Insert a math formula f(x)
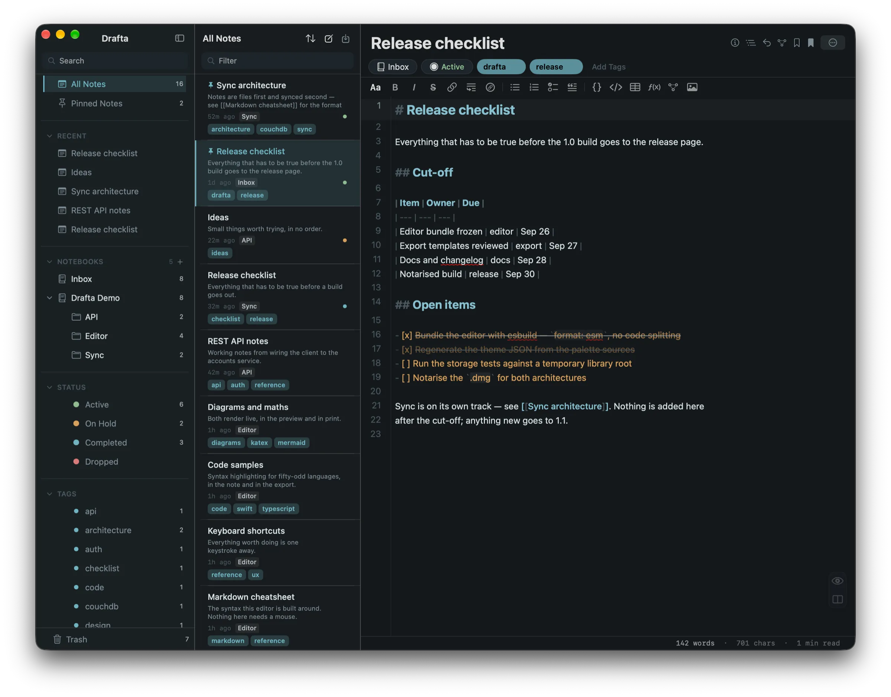The height and width of the screenshot is (697, 891). point(654,87)
